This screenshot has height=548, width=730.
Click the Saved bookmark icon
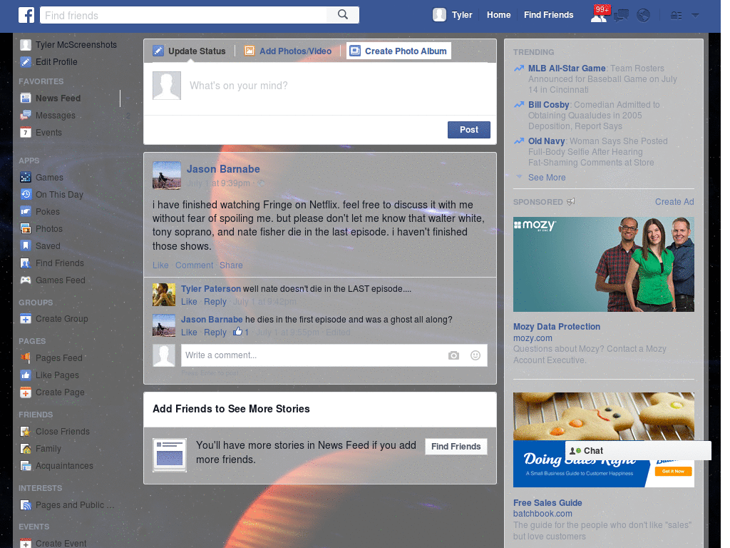click(26, 246)
